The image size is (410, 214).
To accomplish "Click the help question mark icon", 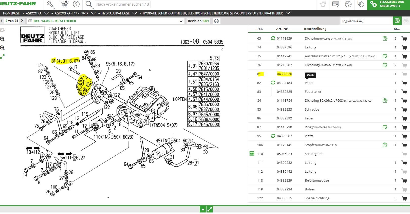I will click(76, 4).
